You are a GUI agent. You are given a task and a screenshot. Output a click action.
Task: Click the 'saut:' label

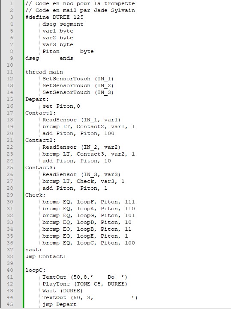coord(33,250)
